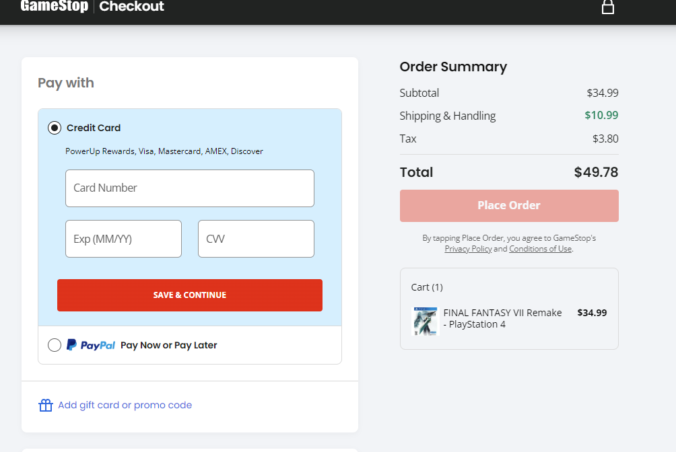Click the PowerUp Rewards accepted cards text
Viewport: 676px width, 452px height.
pyautogui.click(x=164, y=151)
